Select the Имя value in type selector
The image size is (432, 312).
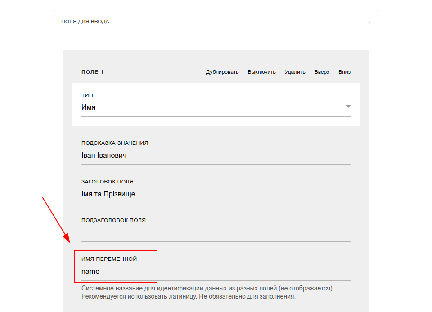89,107
